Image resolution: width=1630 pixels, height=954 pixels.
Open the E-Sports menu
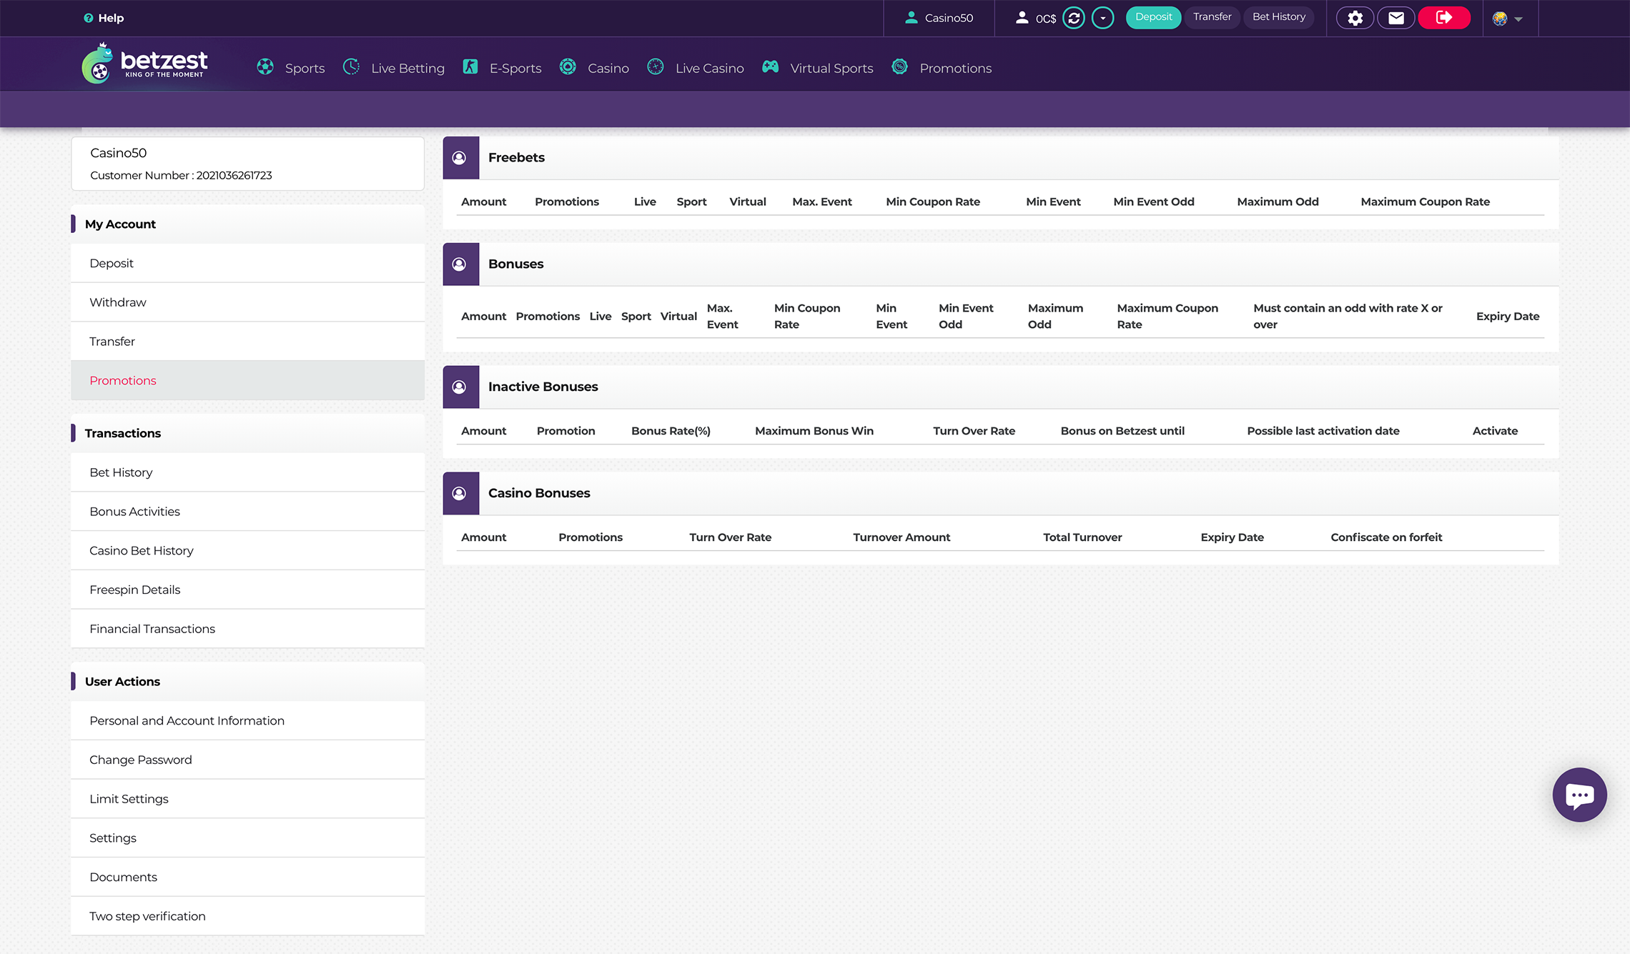point(515,68)
